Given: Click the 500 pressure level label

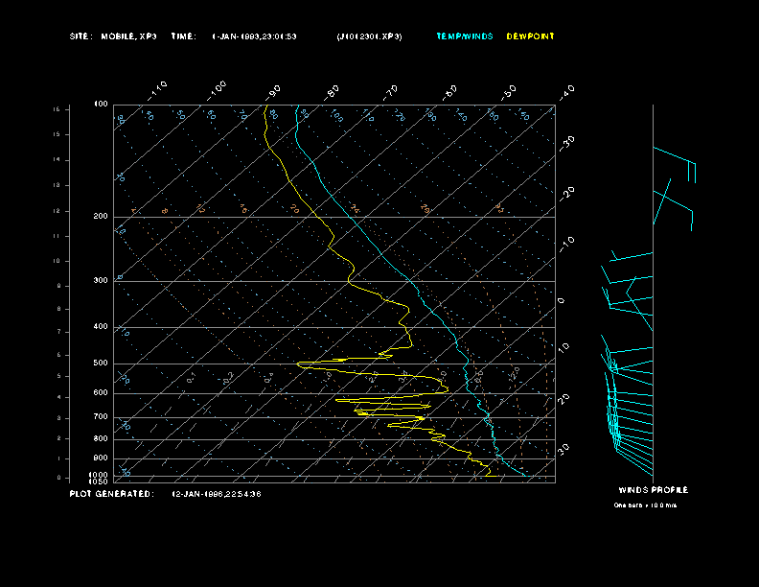Looking at the screenshot, I should 101,364.
